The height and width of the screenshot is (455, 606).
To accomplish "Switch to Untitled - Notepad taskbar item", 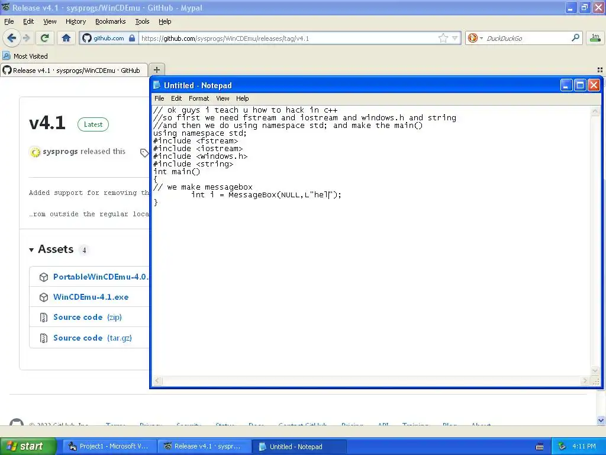I will click(299, 447).
